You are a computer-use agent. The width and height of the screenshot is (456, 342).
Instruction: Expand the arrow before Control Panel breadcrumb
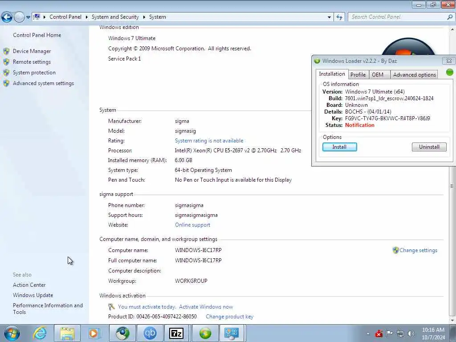tap(45, 17)
